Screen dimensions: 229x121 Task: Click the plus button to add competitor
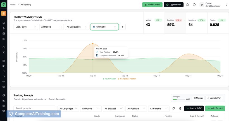coord(123,27)
